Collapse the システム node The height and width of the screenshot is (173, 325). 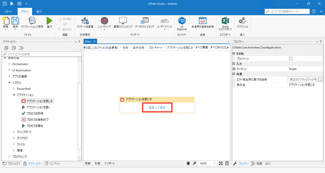9,82
